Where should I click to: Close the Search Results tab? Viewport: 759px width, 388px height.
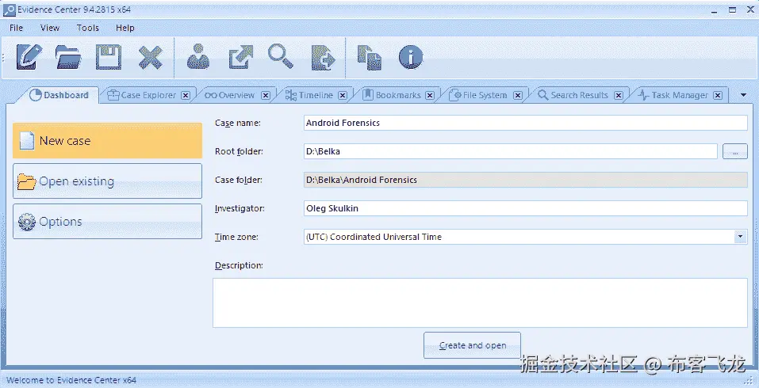tap(618, 95)
